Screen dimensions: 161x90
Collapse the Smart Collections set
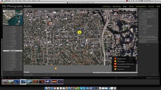6,58
